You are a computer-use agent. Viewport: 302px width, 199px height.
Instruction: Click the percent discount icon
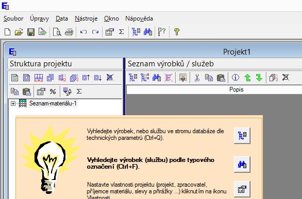[53, 92]
